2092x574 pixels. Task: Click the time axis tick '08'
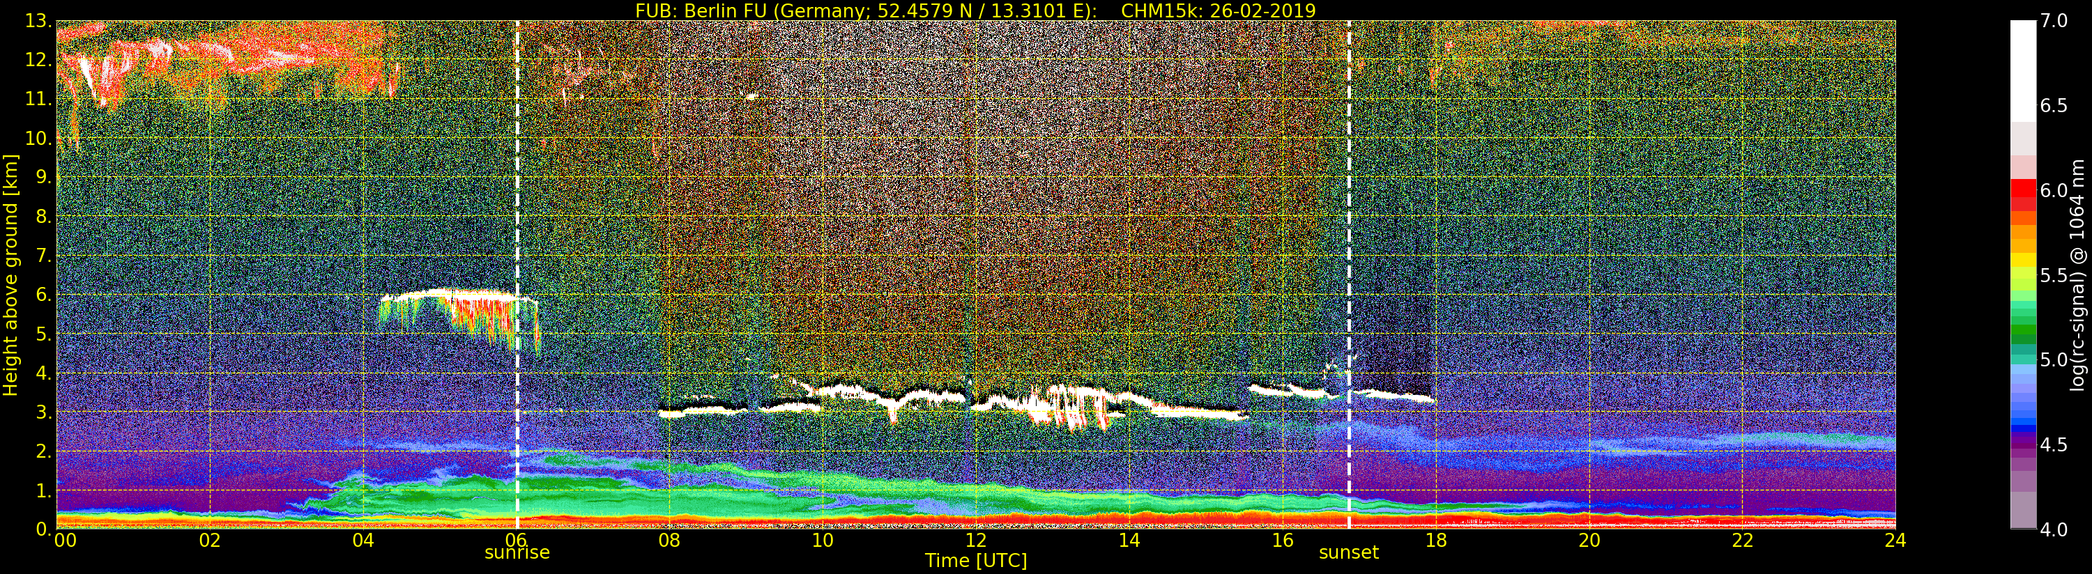[669, 540]
